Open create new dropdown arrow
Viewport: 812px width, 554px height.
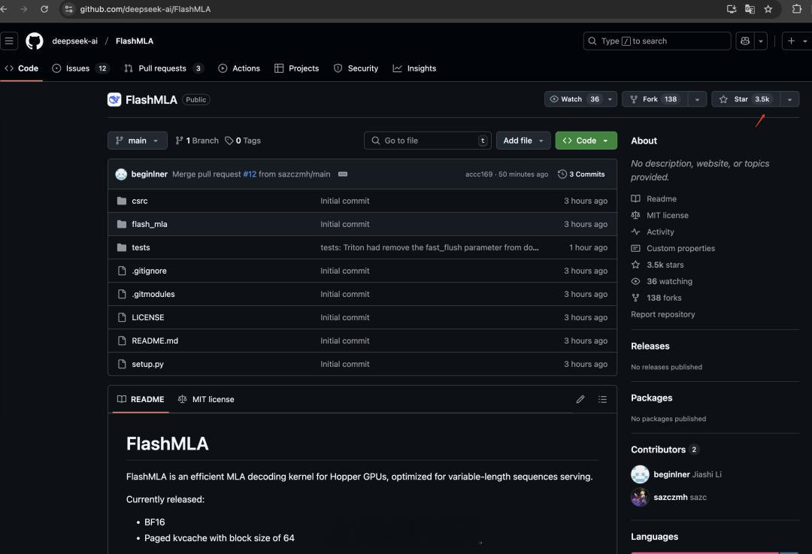pos(804,41)
